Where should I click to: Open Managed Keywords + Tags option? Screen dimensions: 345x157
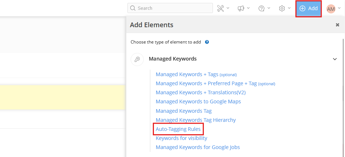[187, 74]
